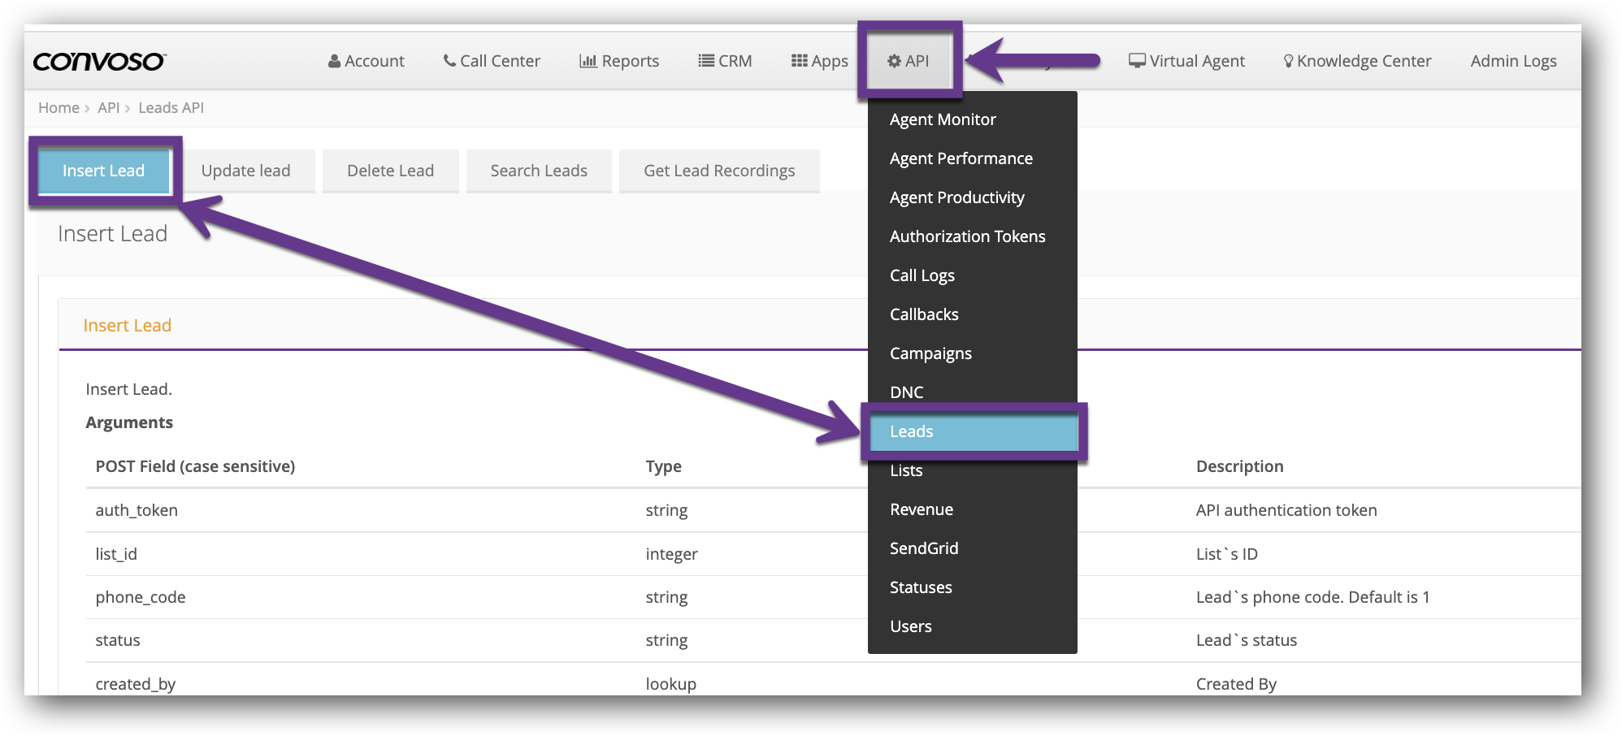
Task: Click the bold Arguments label
Action: click(129, 422)
